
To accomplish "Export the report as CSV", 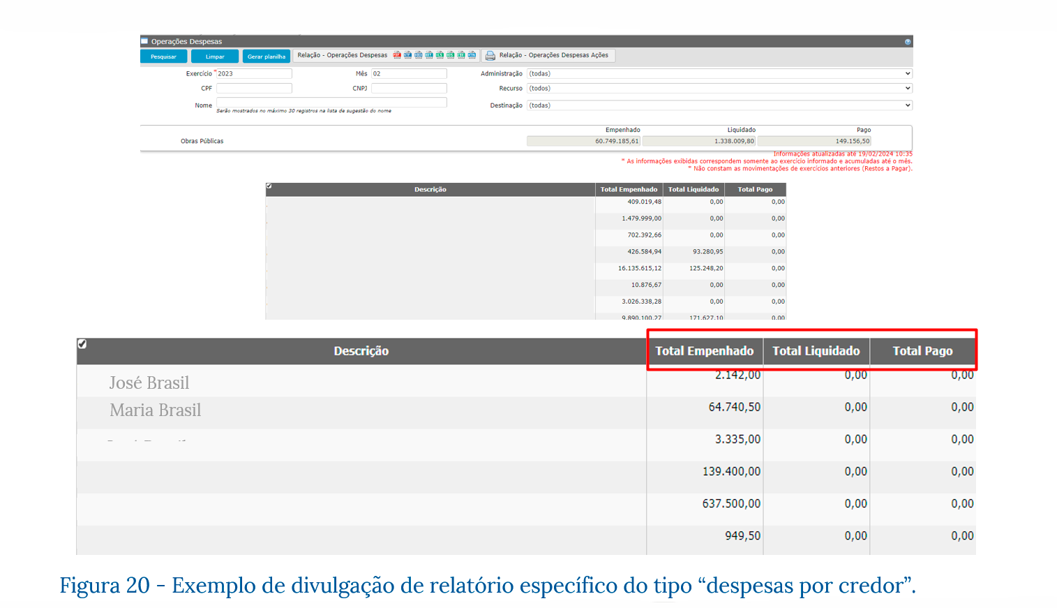I will pos(461,55).
